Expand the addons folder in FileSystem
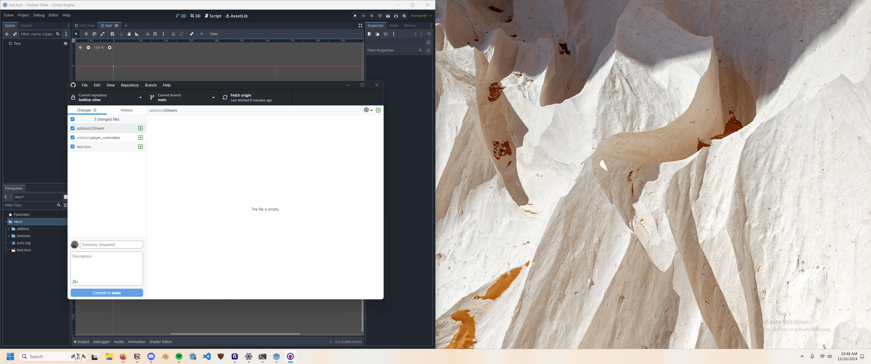 tap(9, 229)
